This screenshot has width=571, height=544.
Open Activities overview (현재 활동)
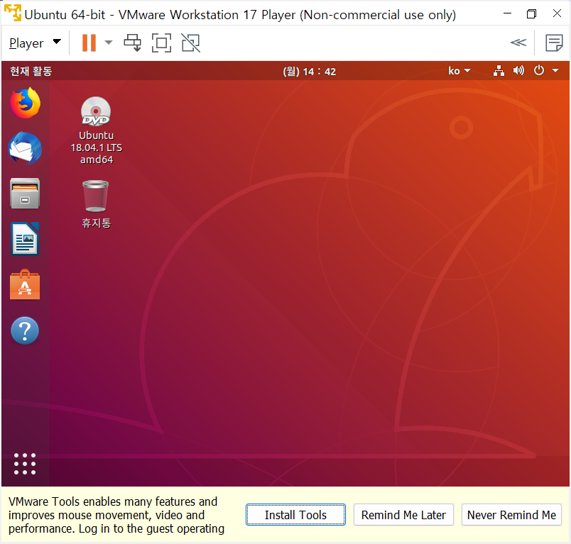[x=31, y=71]
